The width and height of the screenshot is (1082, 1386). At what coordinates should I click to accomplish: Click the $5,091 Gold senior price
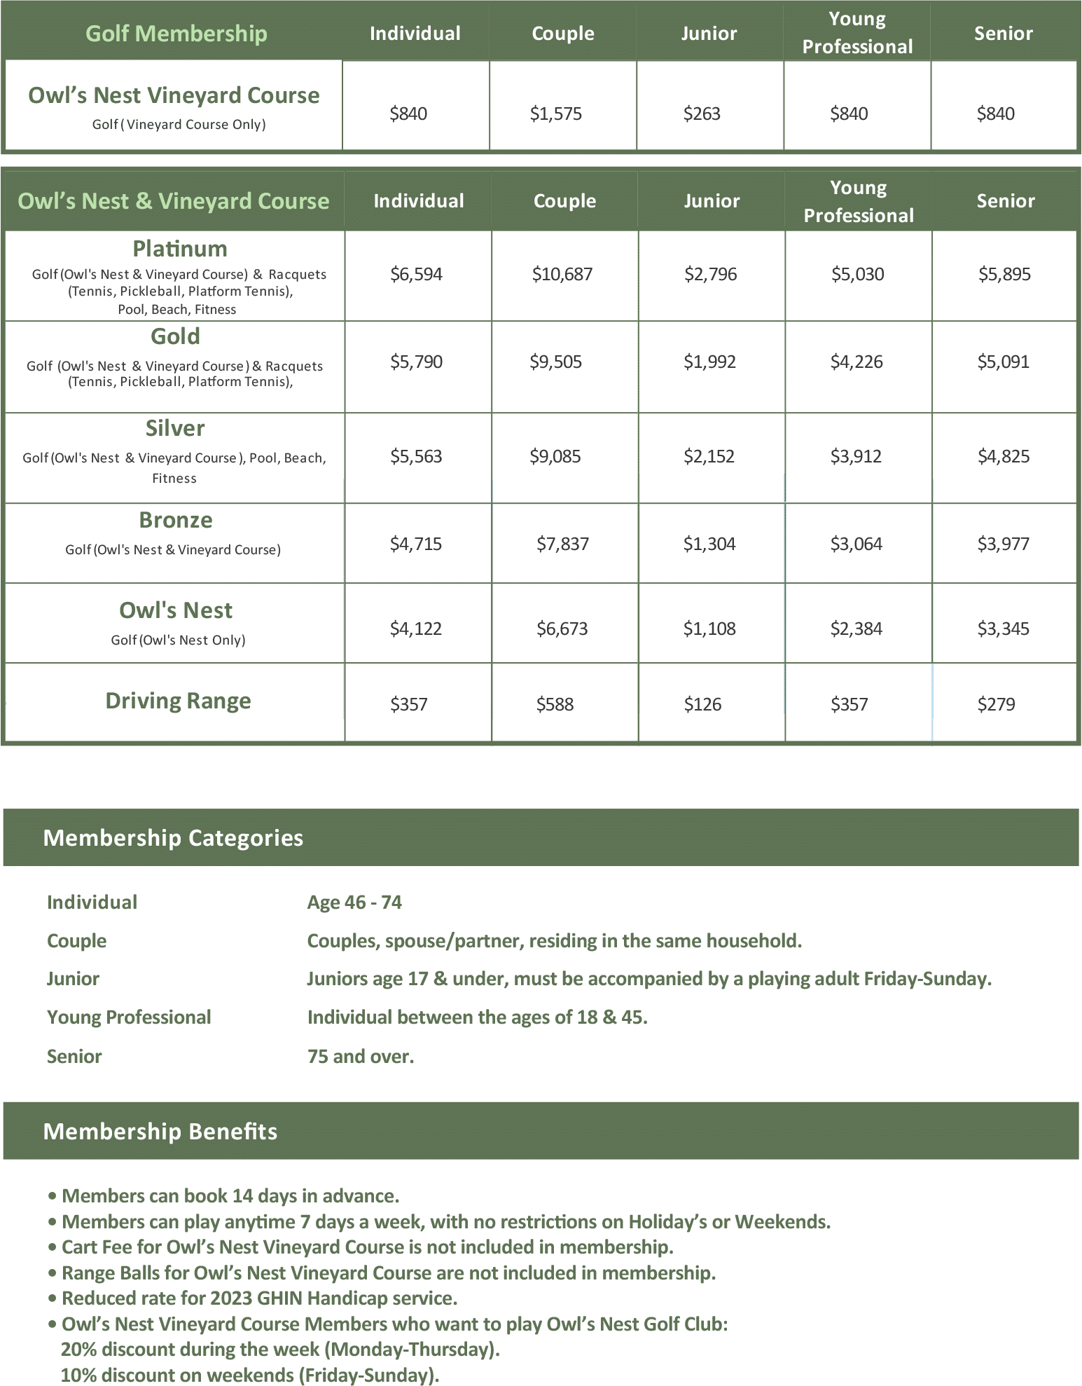(x=1004, y=362)
